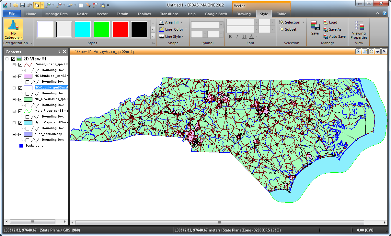Click the Auto Save icon
The image size is (391, 236).
coord(326,36)
